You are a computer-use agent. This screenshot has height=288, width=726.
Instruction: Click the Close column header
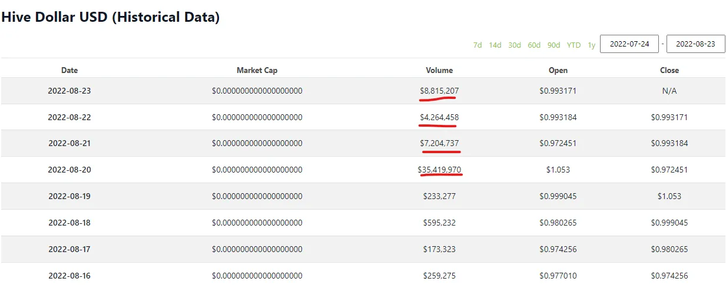click(x=669, y=70)
